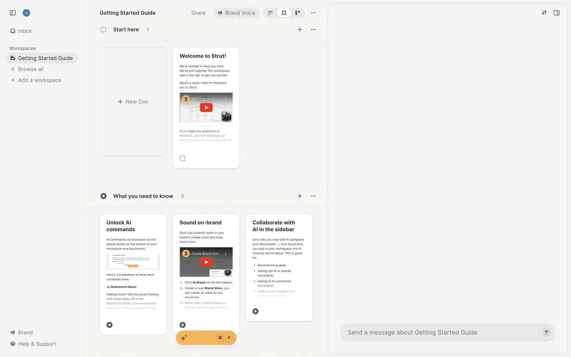Send the chat message with the arrow button

click(546, 332)
